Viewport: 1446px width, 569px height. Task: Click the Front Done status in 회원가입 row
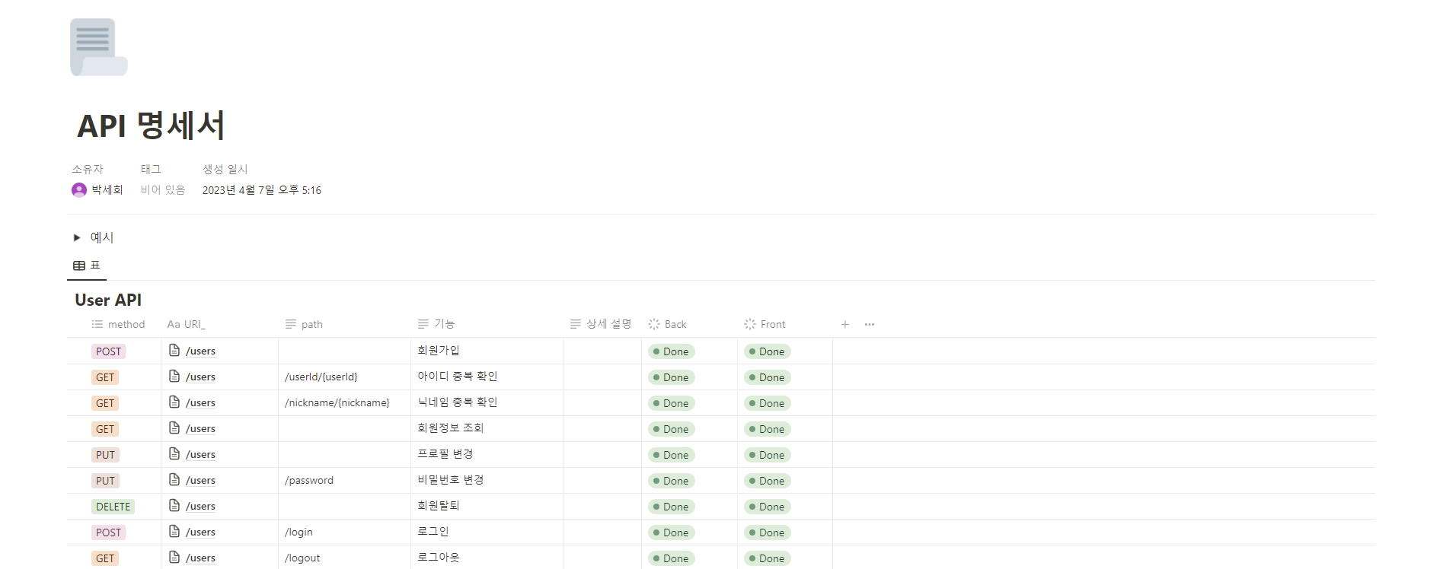[767, 351]
